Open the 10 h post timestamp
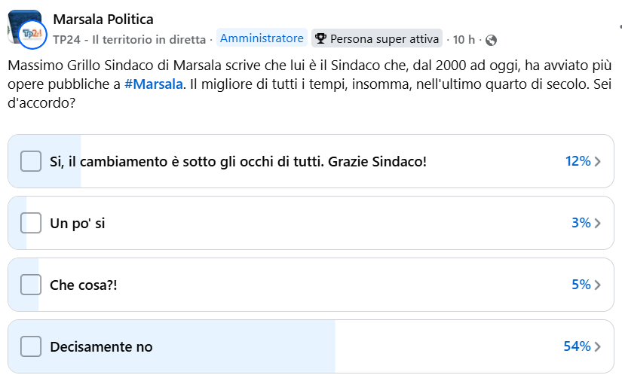 tap(464, 39)
